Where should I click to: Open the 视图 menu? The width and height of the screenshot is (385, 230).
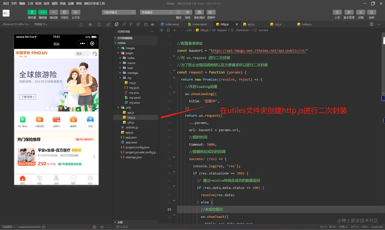[54, 4]
